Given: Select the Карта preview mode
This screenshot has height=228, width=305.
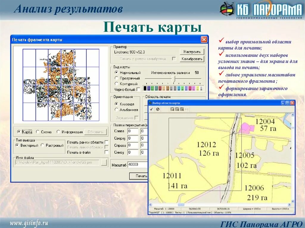Looking at the screenshot, I should point(19,132).
